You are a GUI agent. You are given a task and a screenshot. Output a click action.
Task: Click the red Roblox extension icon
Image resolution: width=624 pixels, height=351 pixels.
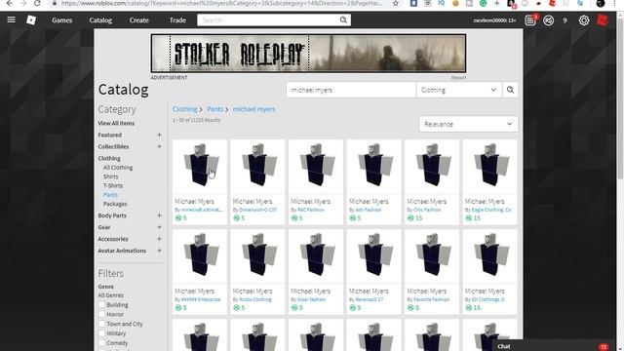pyautogui.click(x=553, y=3)
